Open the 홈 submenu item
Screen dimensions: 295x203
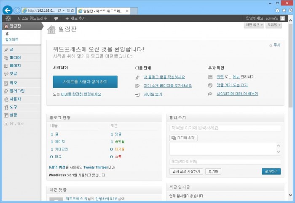click(x=7, y=34)
